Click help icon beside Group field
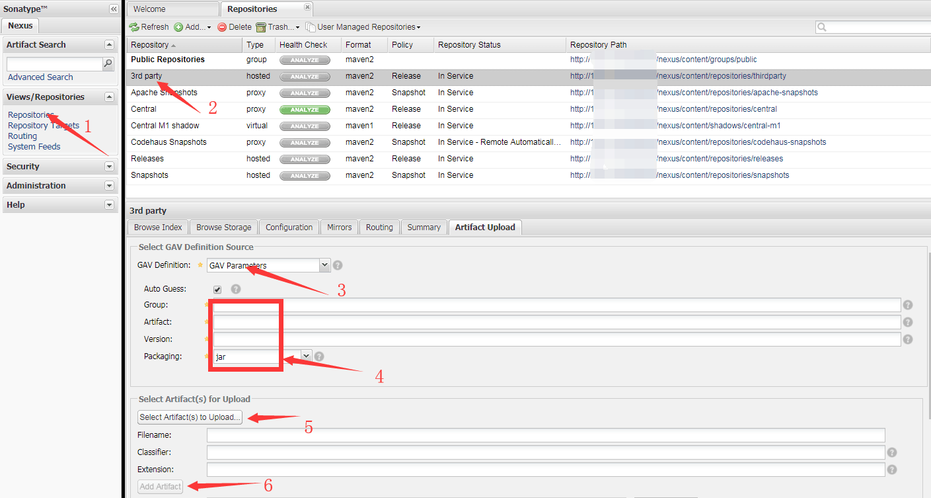 pyautogui.click(x=908, y=305)
